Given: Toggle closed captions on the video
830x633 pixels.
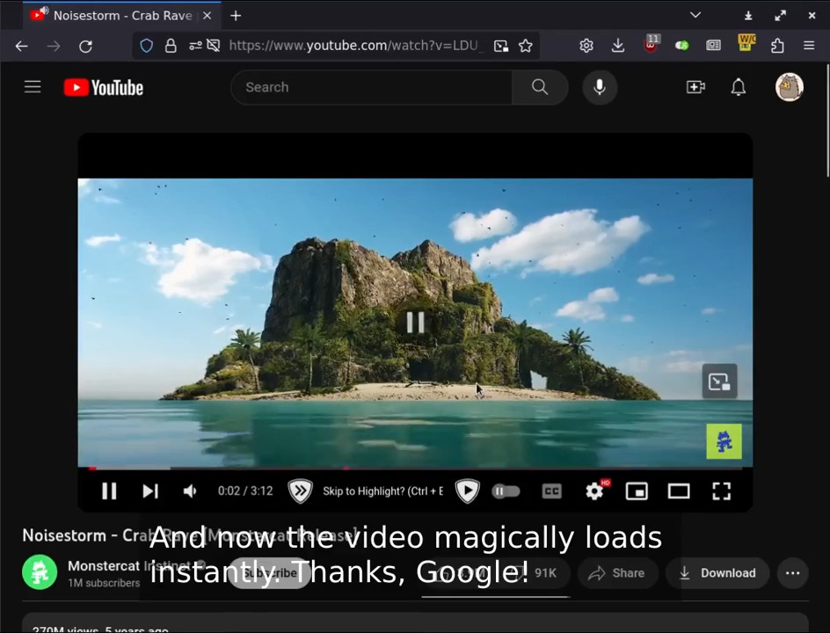Looking at the screenshot, I should [551, 491].
